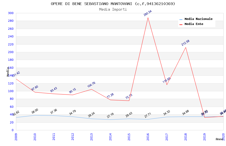Click the 120 y-axis tick label
226x146 pixels.
tap(11, 83)
